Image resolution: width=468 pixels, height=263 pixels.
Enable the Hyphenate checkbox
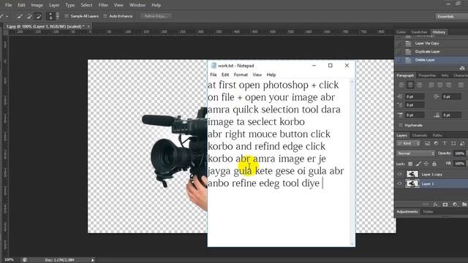401,125
